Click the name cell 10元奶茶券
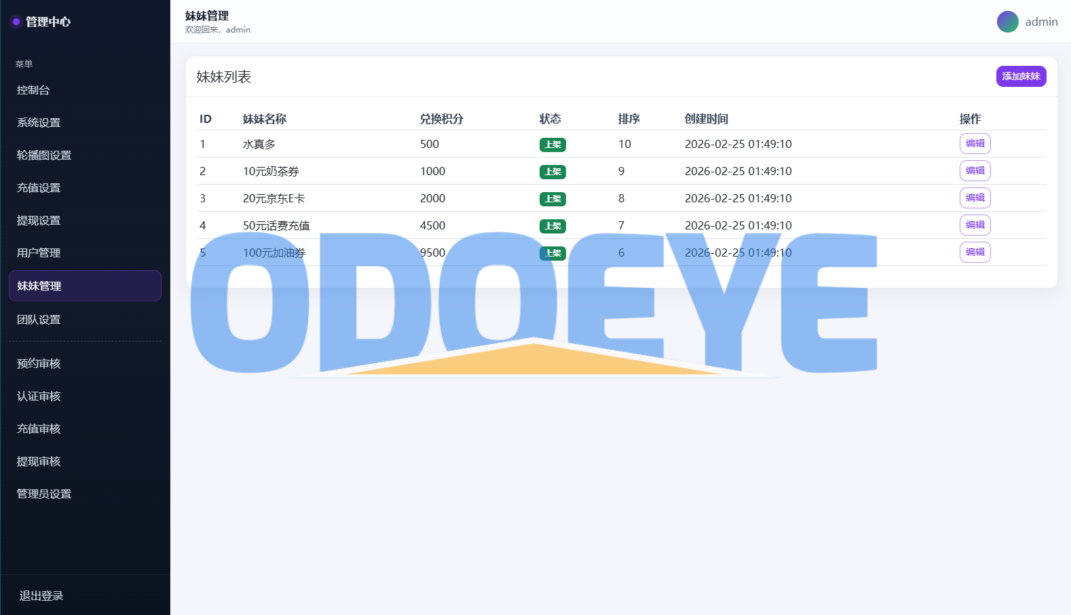The image size is (1071, 615). click(271, 171)
